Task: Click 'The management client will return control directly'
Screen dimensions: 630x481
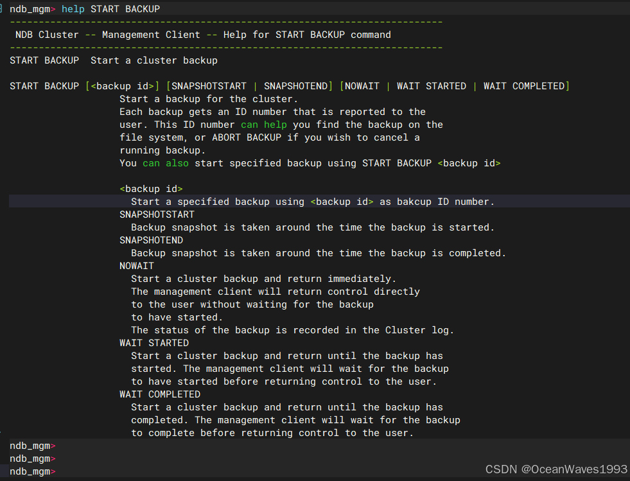Action: tap(276, 292)
